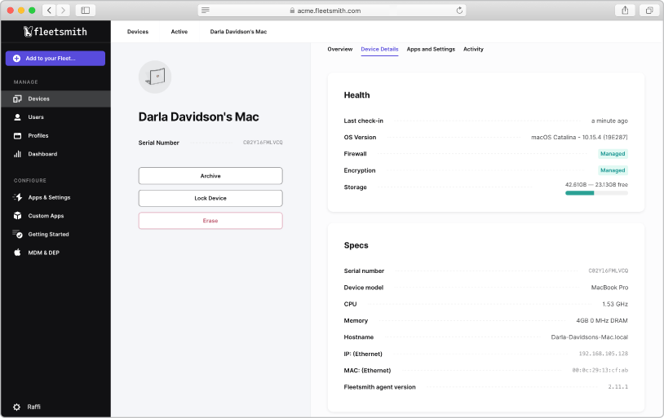
Task: Click the Devices sidebar icon
Action: point(17,99)
